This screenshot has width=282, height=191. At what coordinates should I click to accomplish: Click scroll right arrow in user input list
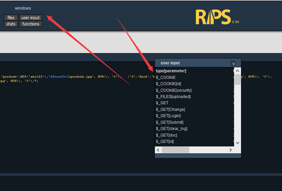click(230, 150)
